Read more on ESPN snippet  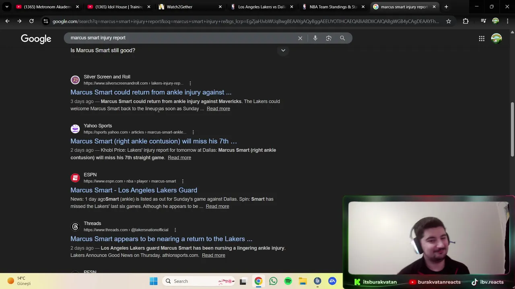point(217,206)
